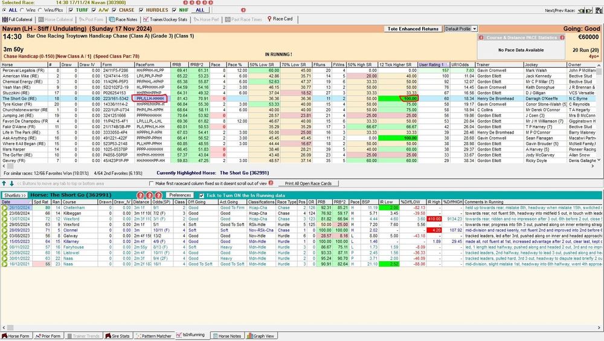The width and height of the screenshot is (604, 341).
Task: Open Race Notes toolbar item
Action: 123,19
